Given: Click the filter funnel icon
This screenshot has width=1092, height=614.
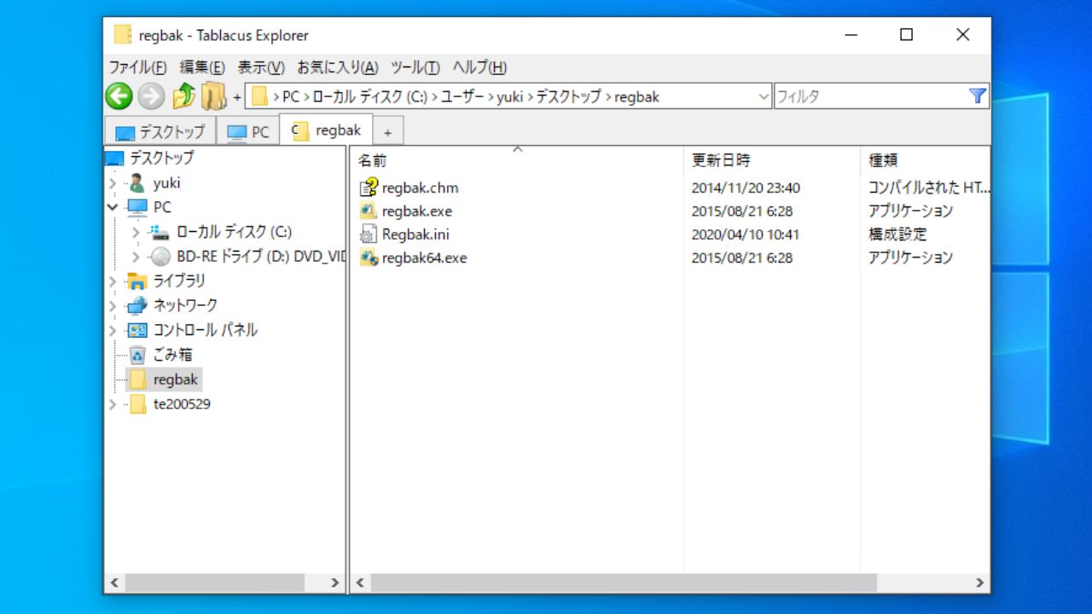Looking at the screenshot, I should click(x=978, y=96).
